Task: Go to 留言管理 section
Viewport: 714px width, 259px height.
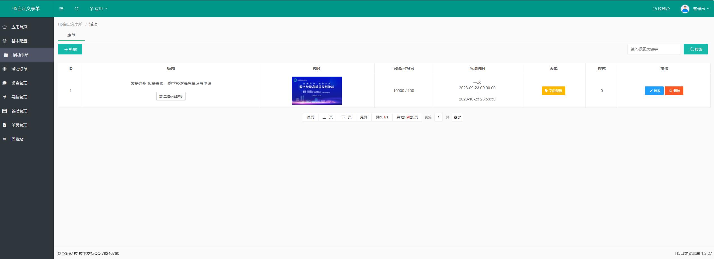Action: coord(19,83)
